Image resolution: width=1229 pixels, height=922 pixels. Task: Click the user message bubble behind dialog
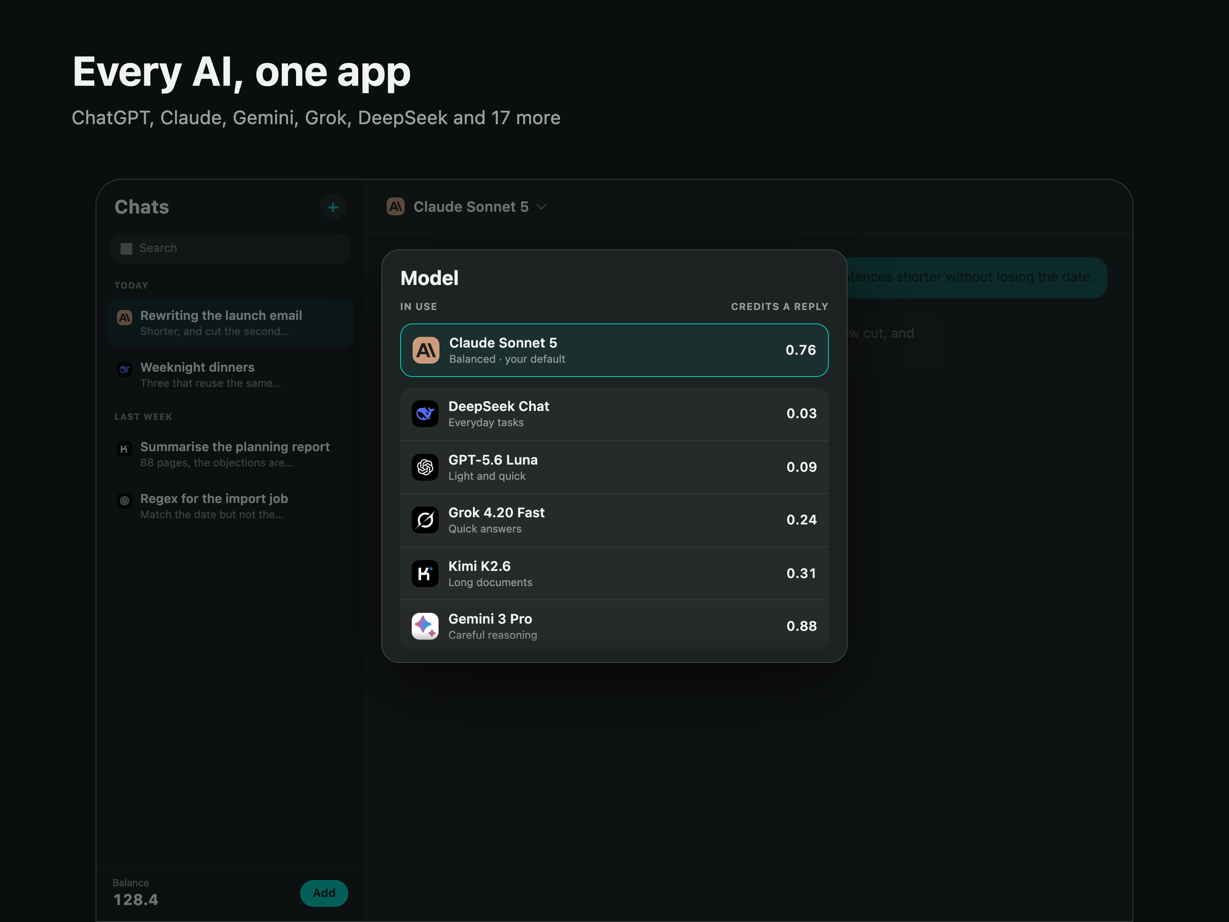click(977, 277)
